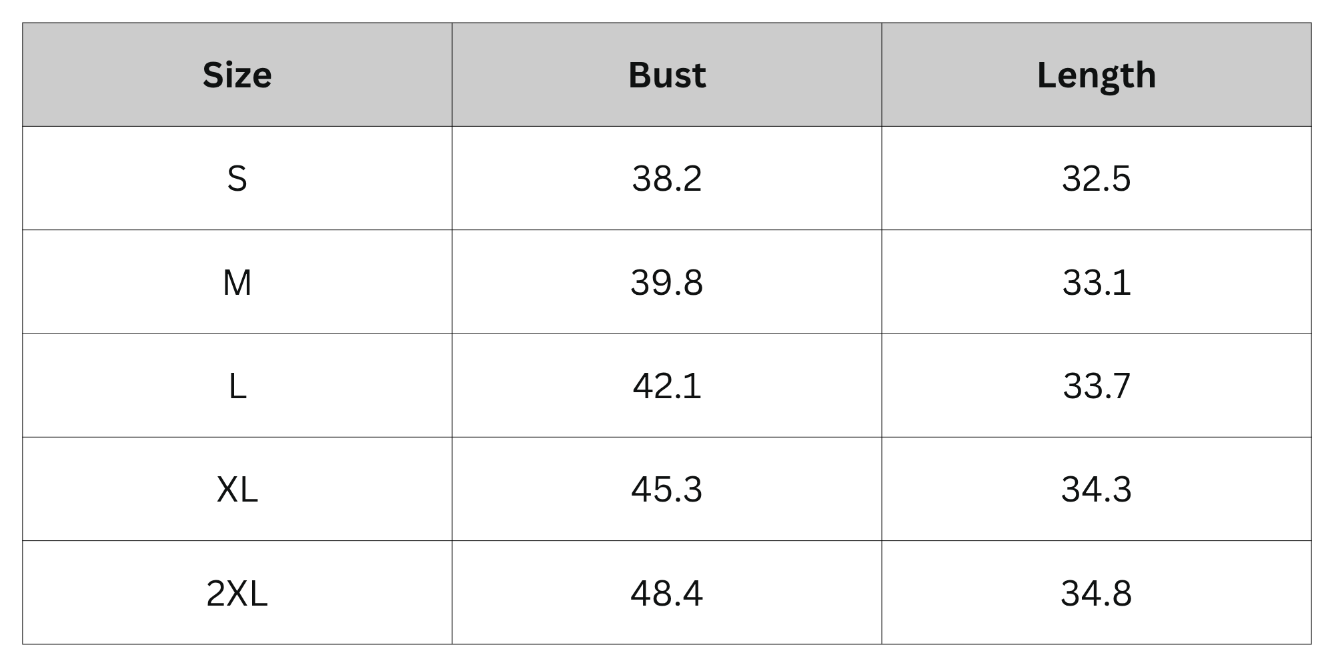
Task: Click the Bust column header
Action: click(667, 75)
